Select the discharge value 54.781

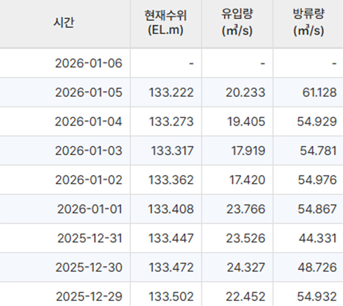318,151
